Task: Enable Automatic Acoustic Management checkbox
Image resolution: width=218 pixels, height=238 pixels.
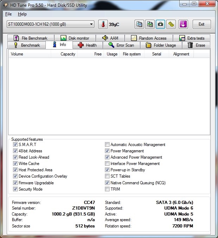Action: 107,144
